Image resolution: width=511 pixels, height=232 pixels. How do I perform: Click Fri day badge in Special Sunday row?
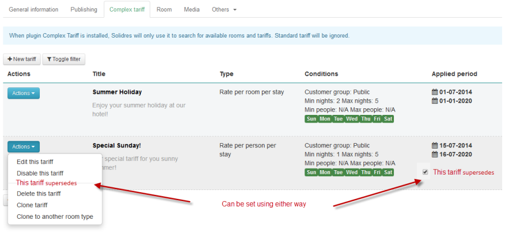[x=377, y=172]
